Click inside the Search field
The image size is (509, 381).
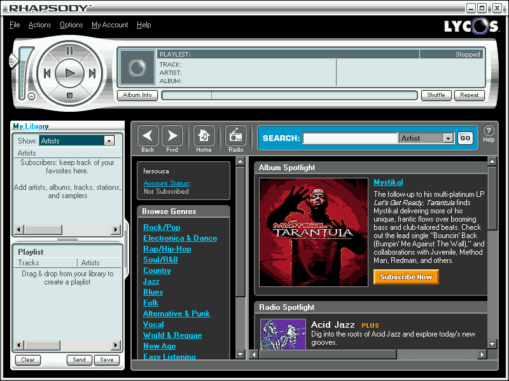tap(350, 138)
